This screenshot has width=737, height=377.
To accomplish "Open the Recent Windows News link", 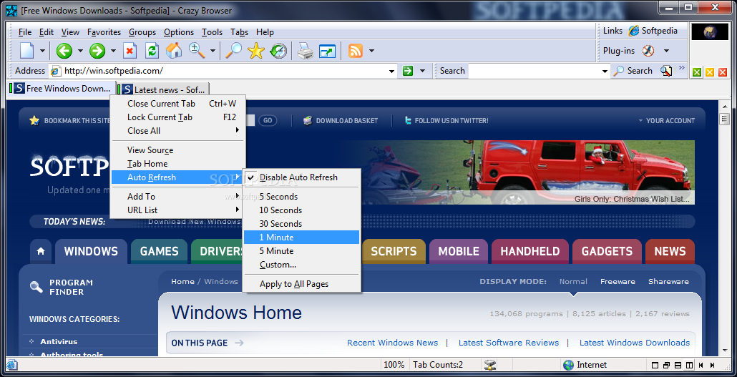I will [393, 343].
